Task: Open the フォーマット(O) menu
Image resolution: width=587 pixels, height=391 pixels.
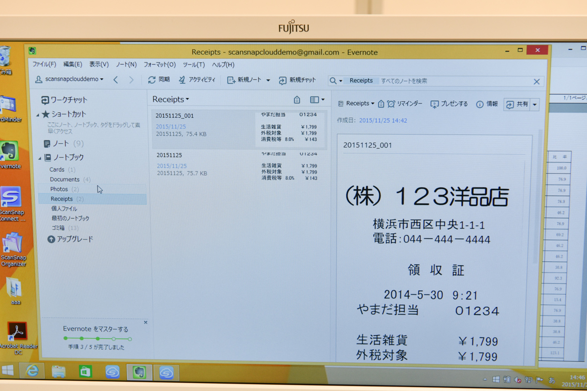Action: 159,65
